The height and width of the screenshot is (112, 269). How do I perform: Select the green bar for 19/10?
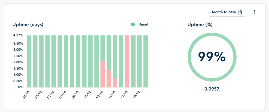139,61
